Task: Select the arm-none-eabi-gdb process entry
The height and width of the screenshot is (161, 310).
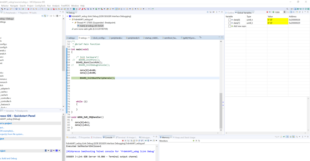Action: (x=90, y=29)
